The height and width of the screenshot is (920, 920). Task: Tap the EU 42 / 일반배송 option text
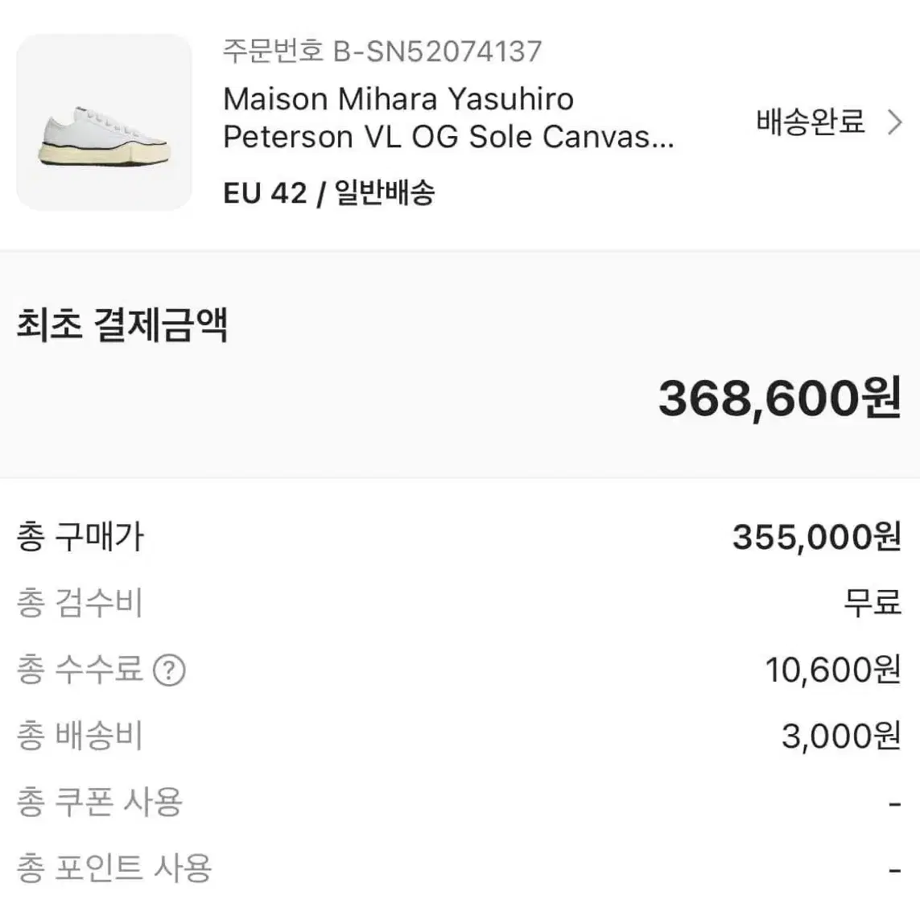click(329, 192)
